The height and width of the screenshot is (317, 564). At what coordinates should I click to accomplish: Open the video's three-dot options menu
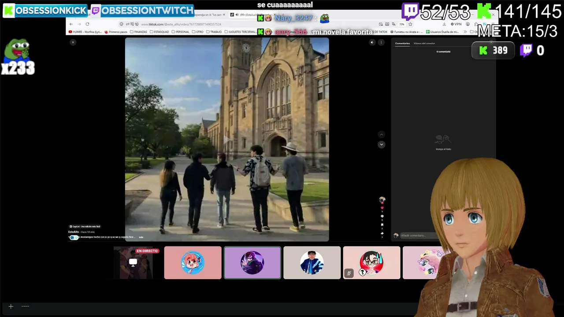(x=381, y=42)
